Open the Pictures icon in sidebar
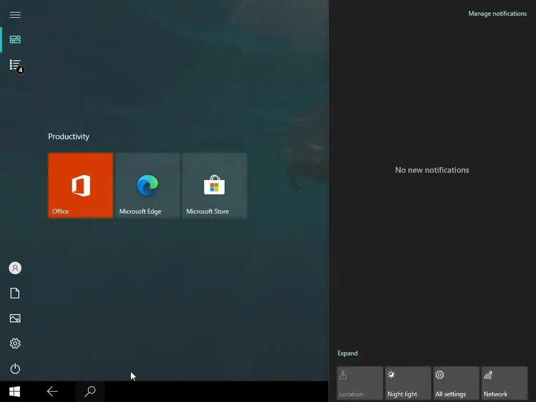Image resolution: width=536 pixels, height=402 pixels. (15, 318)
